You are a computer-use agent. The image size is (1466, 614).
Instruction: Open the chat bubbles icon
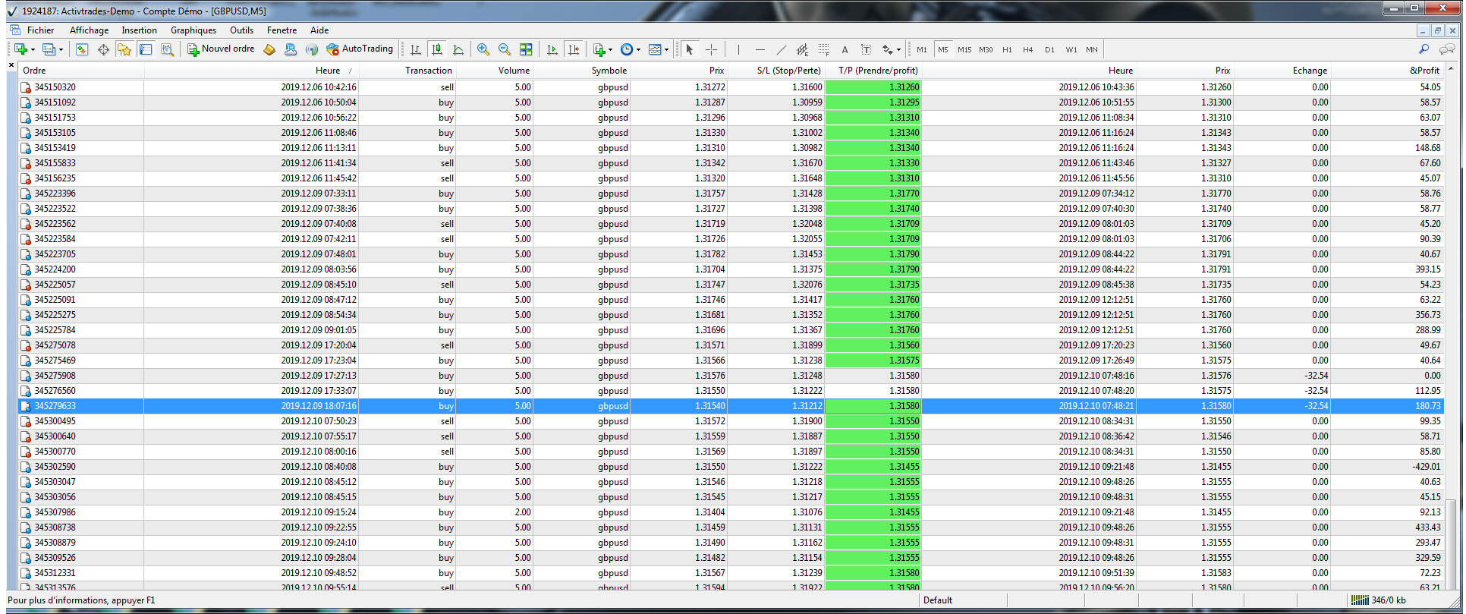coord(1447,49)
